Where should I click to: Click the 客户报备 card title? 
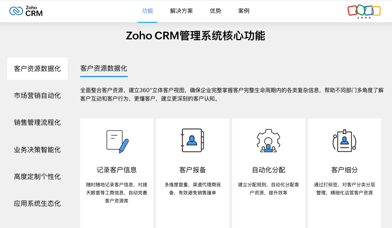click(x=192, y=170)
